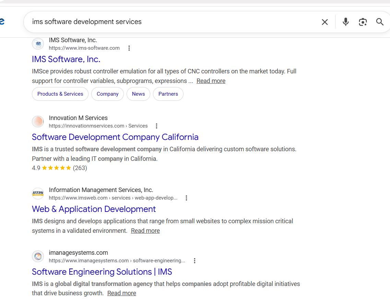Open Google Lens image search icon

click(x=363, y=22)
